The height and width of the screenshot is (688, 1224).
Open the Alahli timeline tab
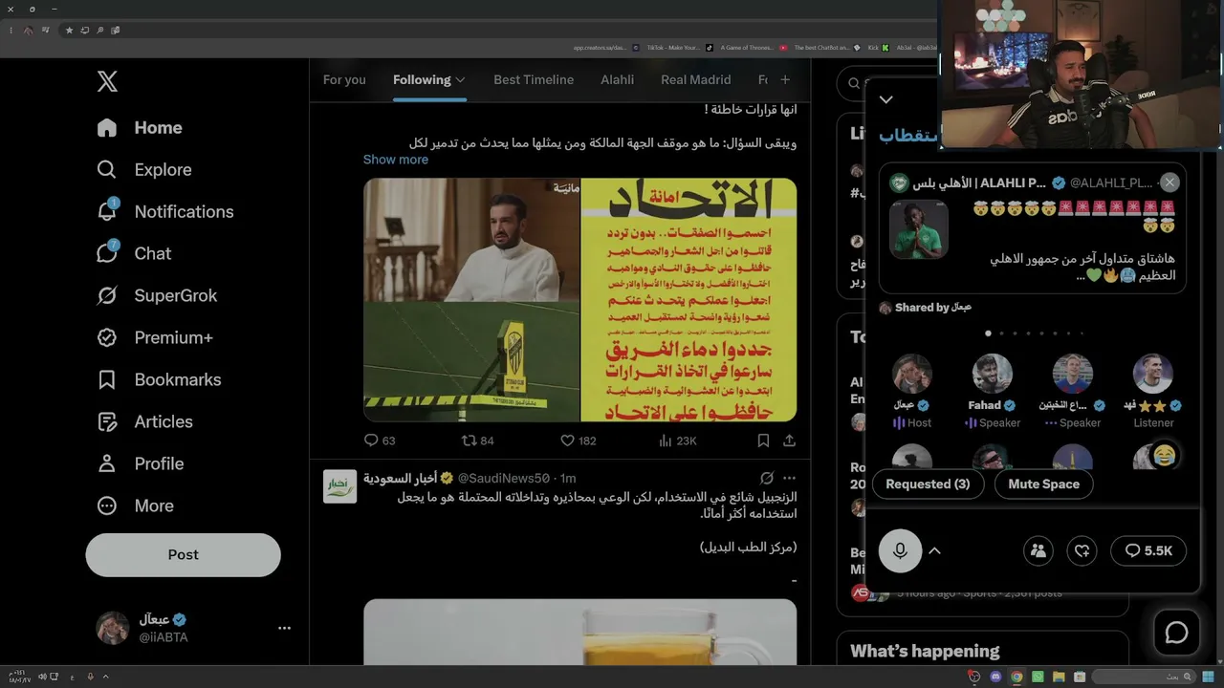click(617, 80)
